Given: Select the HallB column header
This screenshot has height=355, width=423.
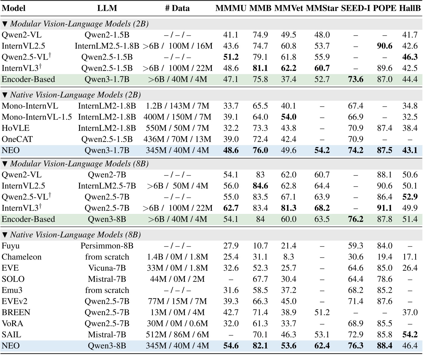Looking at the screenshot, I should [x=410, y=8].
